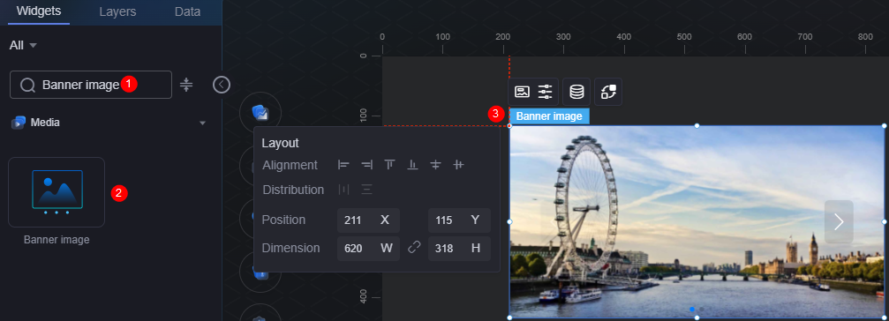Collapse the Media category
Screen dimensions: 889x321
pyautogui.click(x=202, y=123)
